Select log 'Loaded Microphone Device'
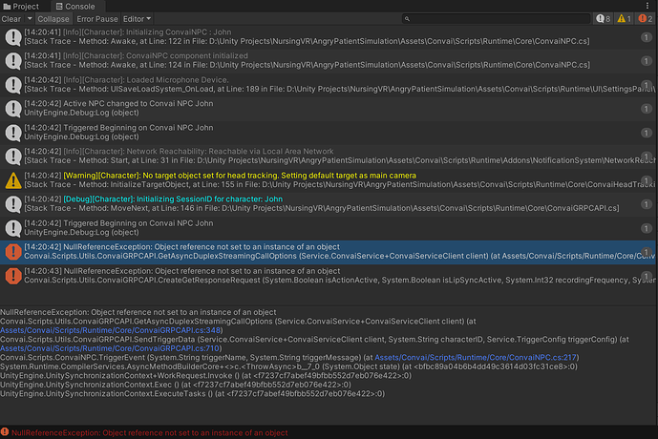The image size is (658, 439). coord(328,85)
